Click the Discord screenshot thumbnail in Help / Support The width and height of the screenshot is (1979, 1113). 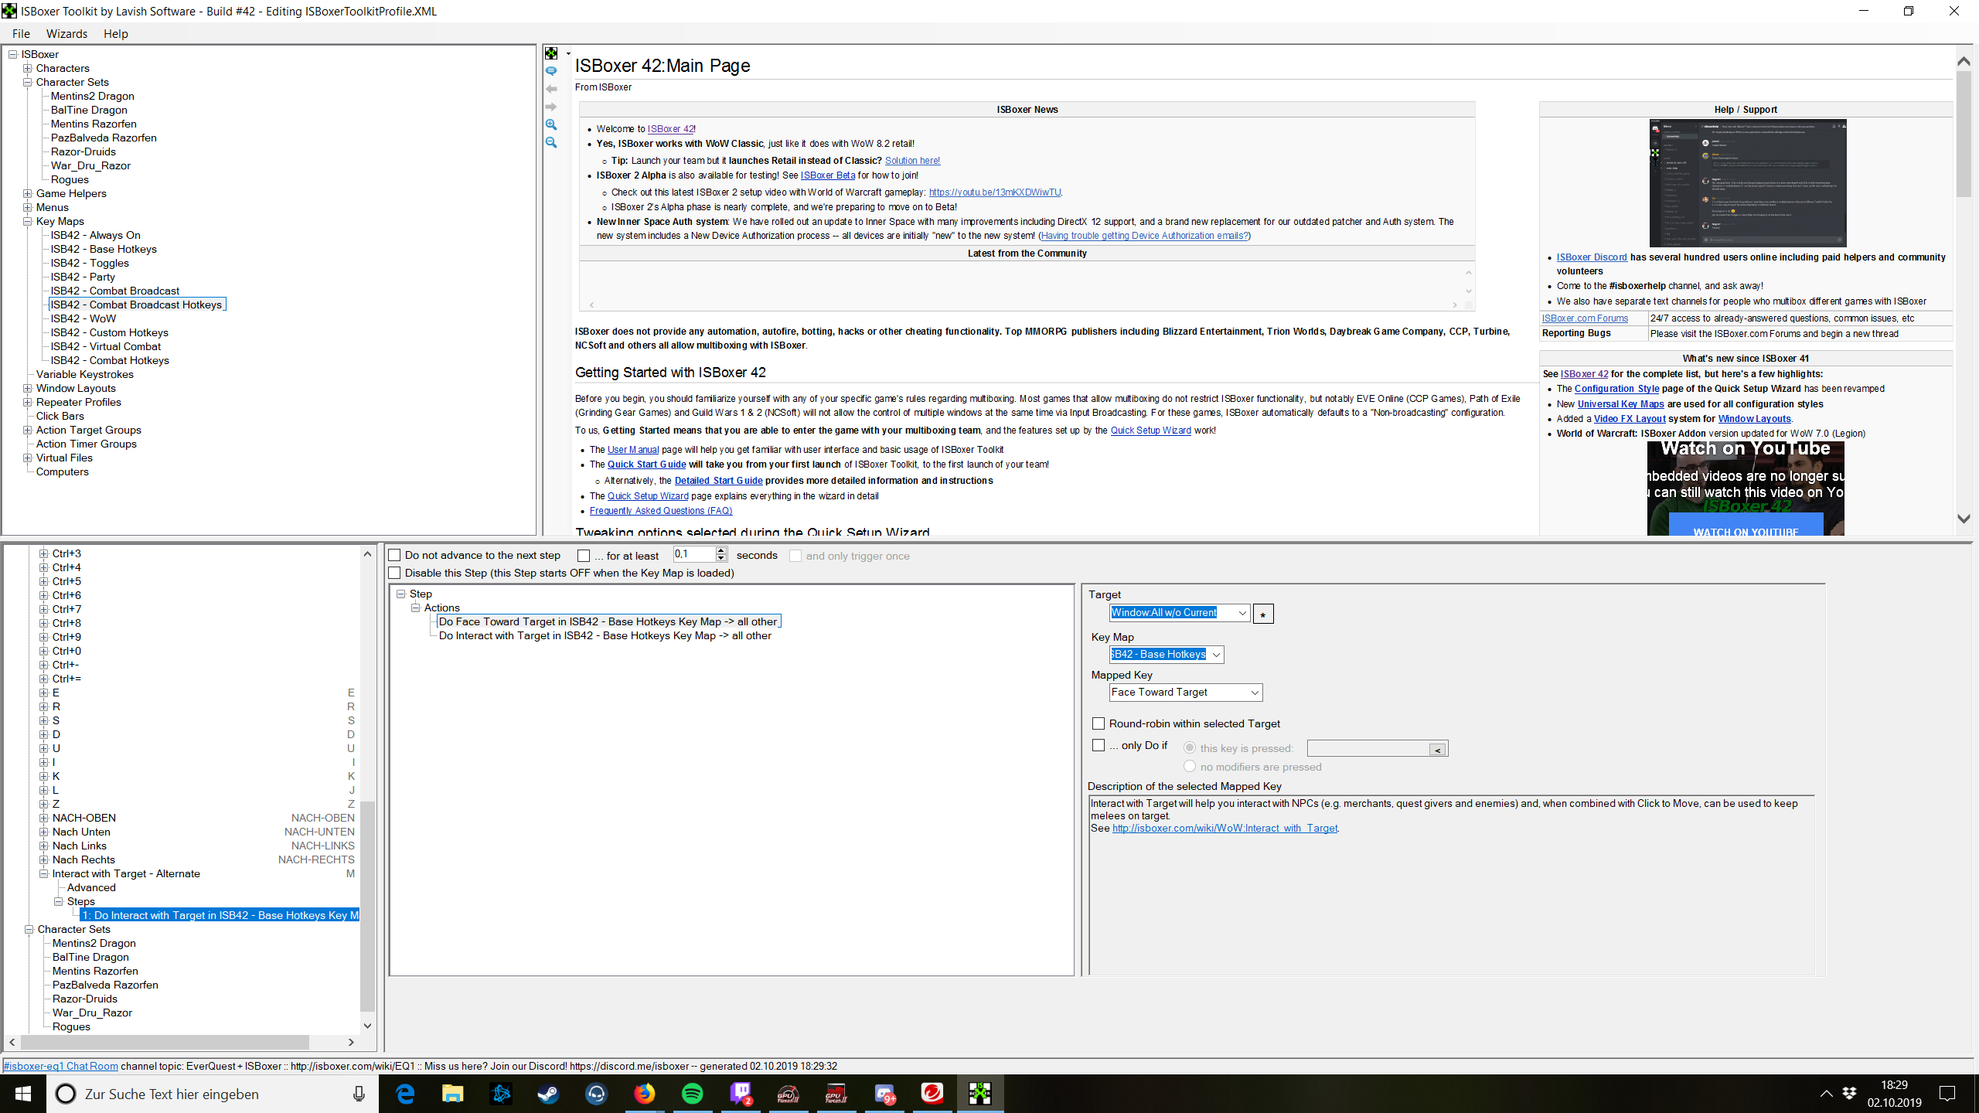[1747, 183]
